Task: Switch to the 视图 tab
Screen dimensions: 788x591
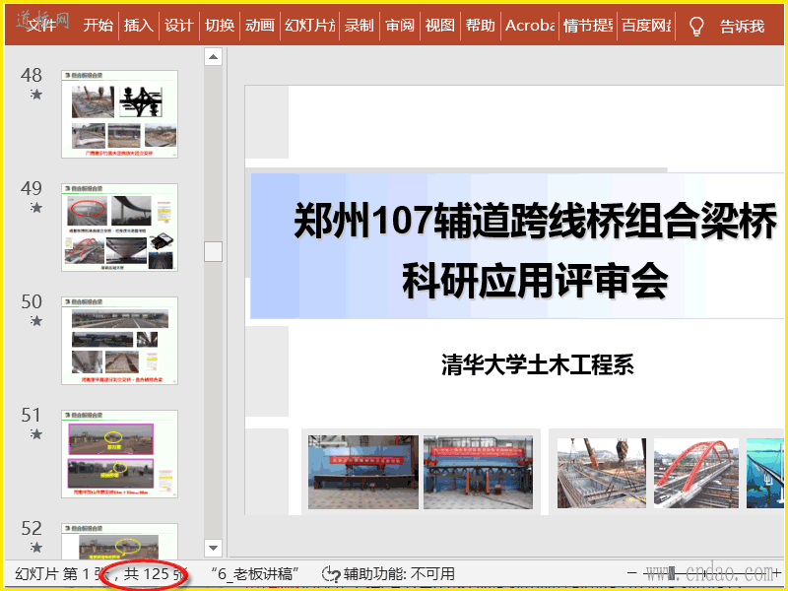Action: (x=439, y=26)
